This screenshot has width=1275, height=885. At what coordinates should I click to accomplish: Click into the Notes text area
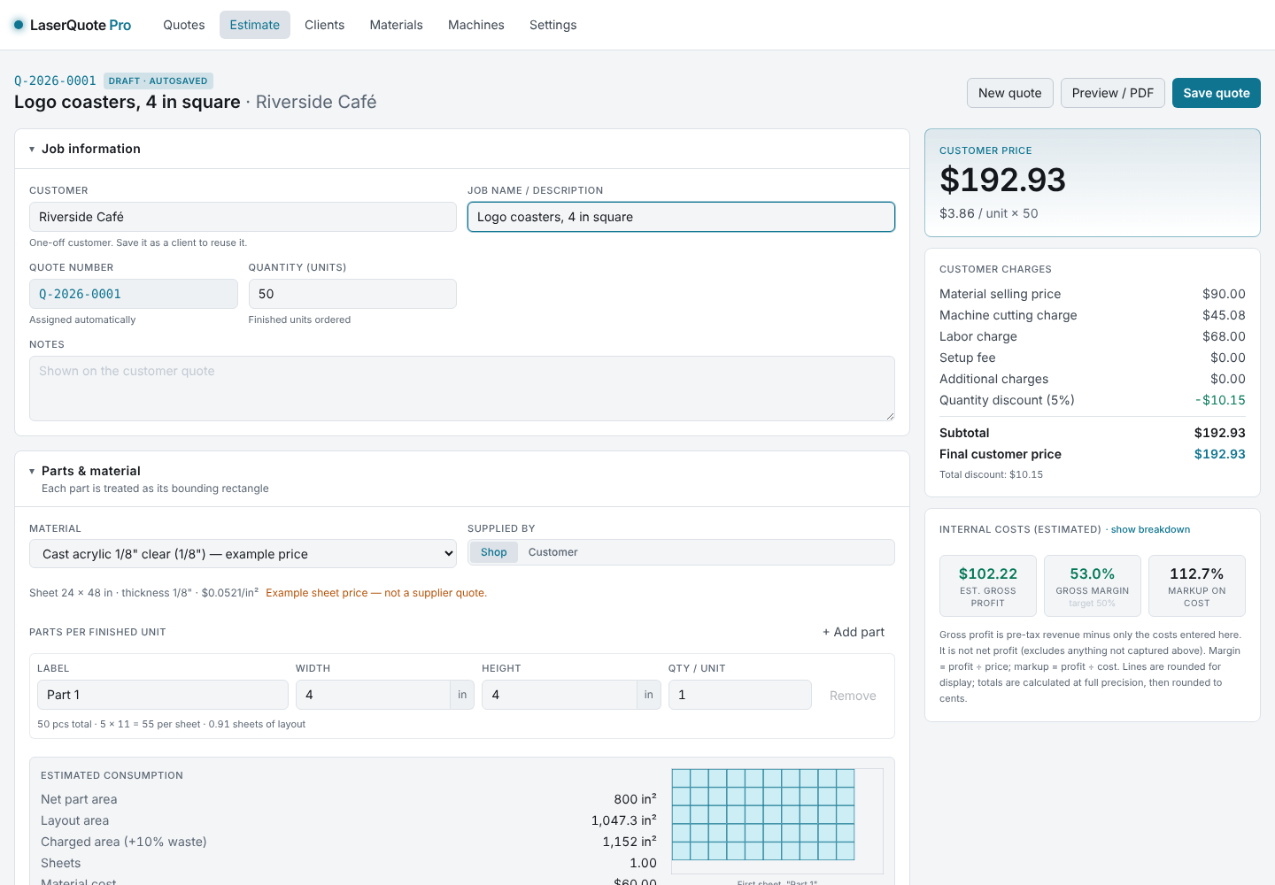coord(462,389)
